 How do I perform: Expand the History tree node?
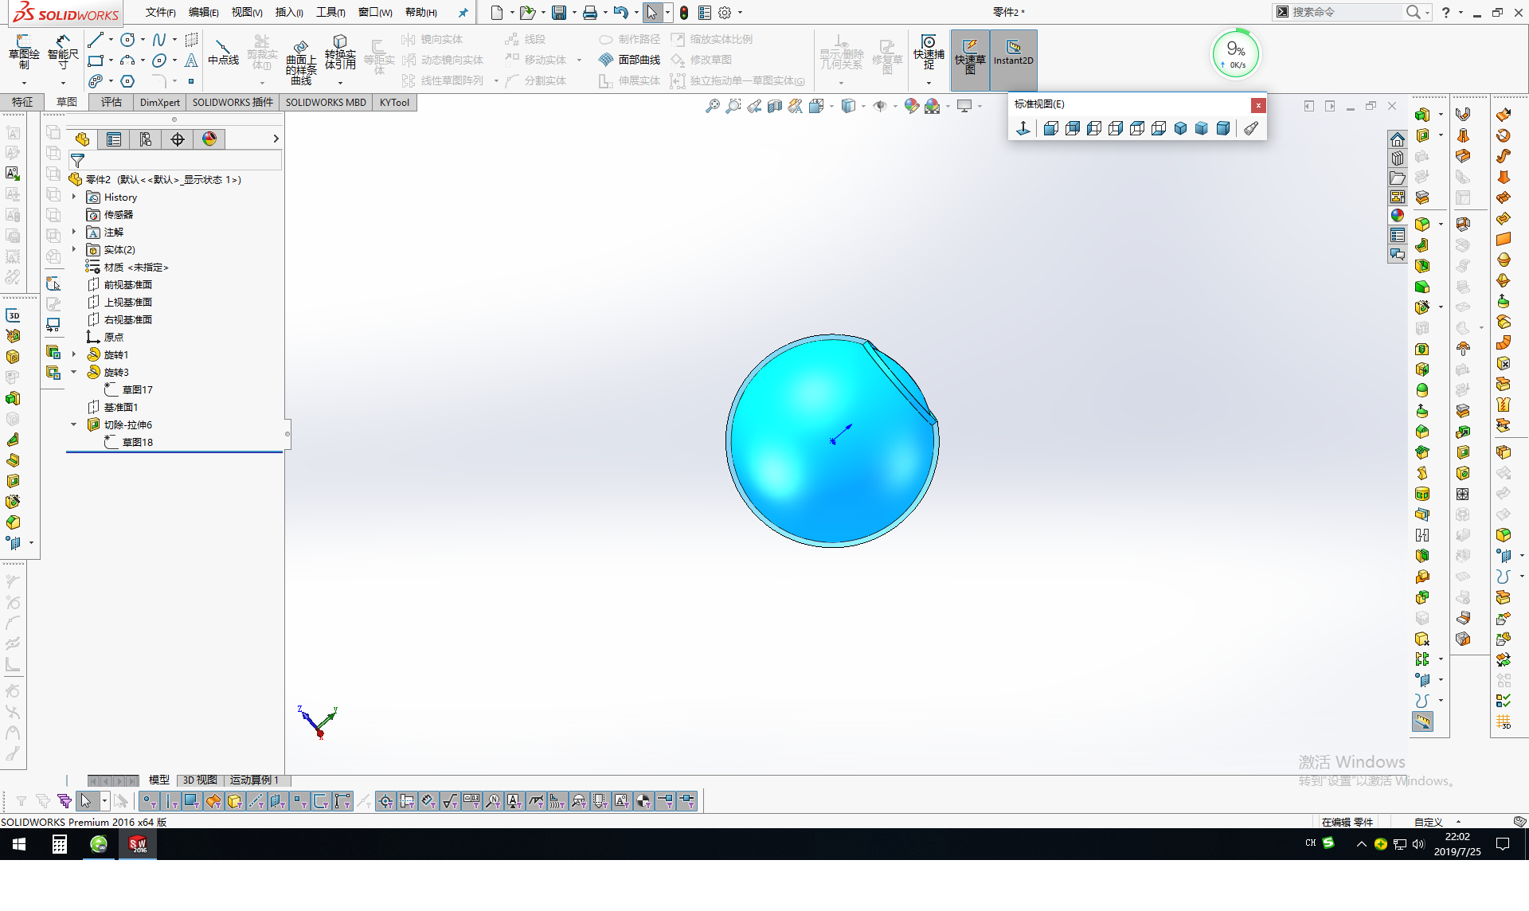tap(74, 197)
